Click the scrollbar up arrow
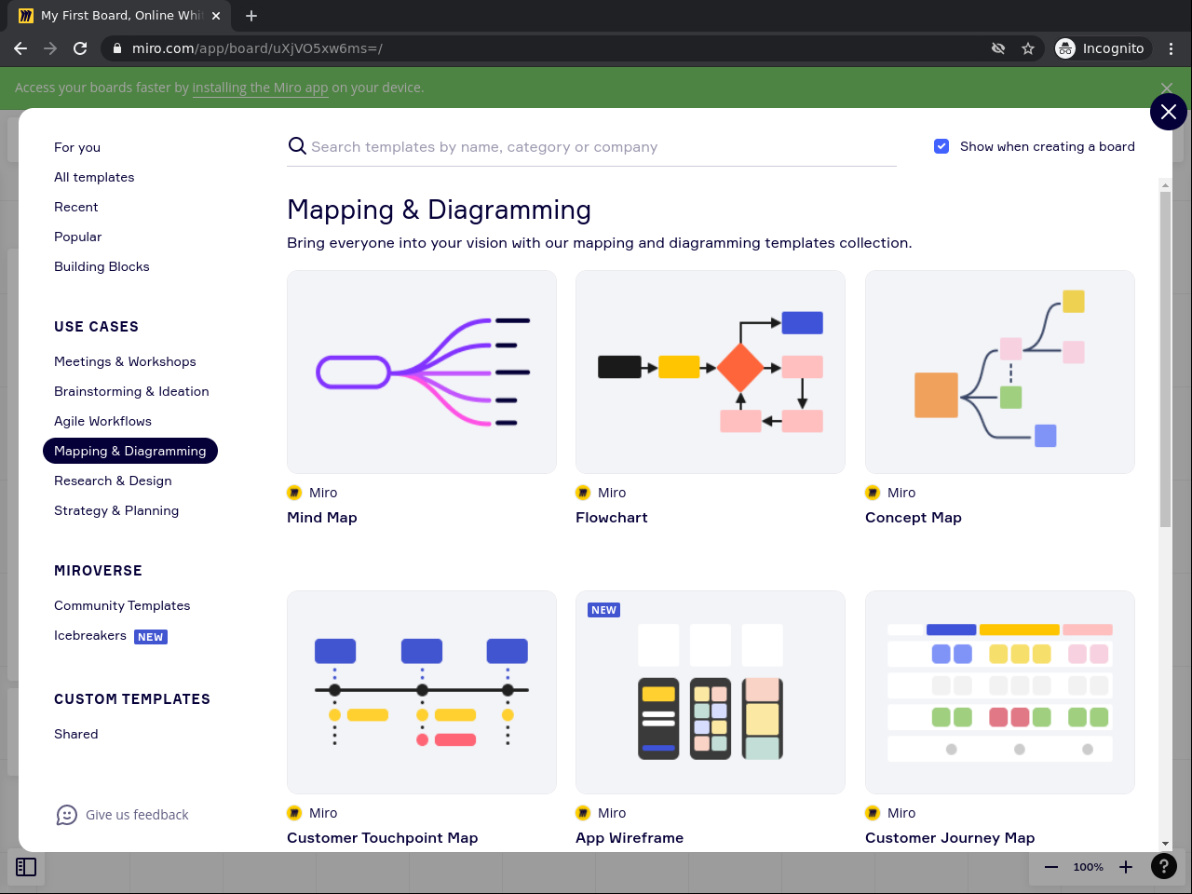This screenshot has width=1192, height=894. [1165, 185]
